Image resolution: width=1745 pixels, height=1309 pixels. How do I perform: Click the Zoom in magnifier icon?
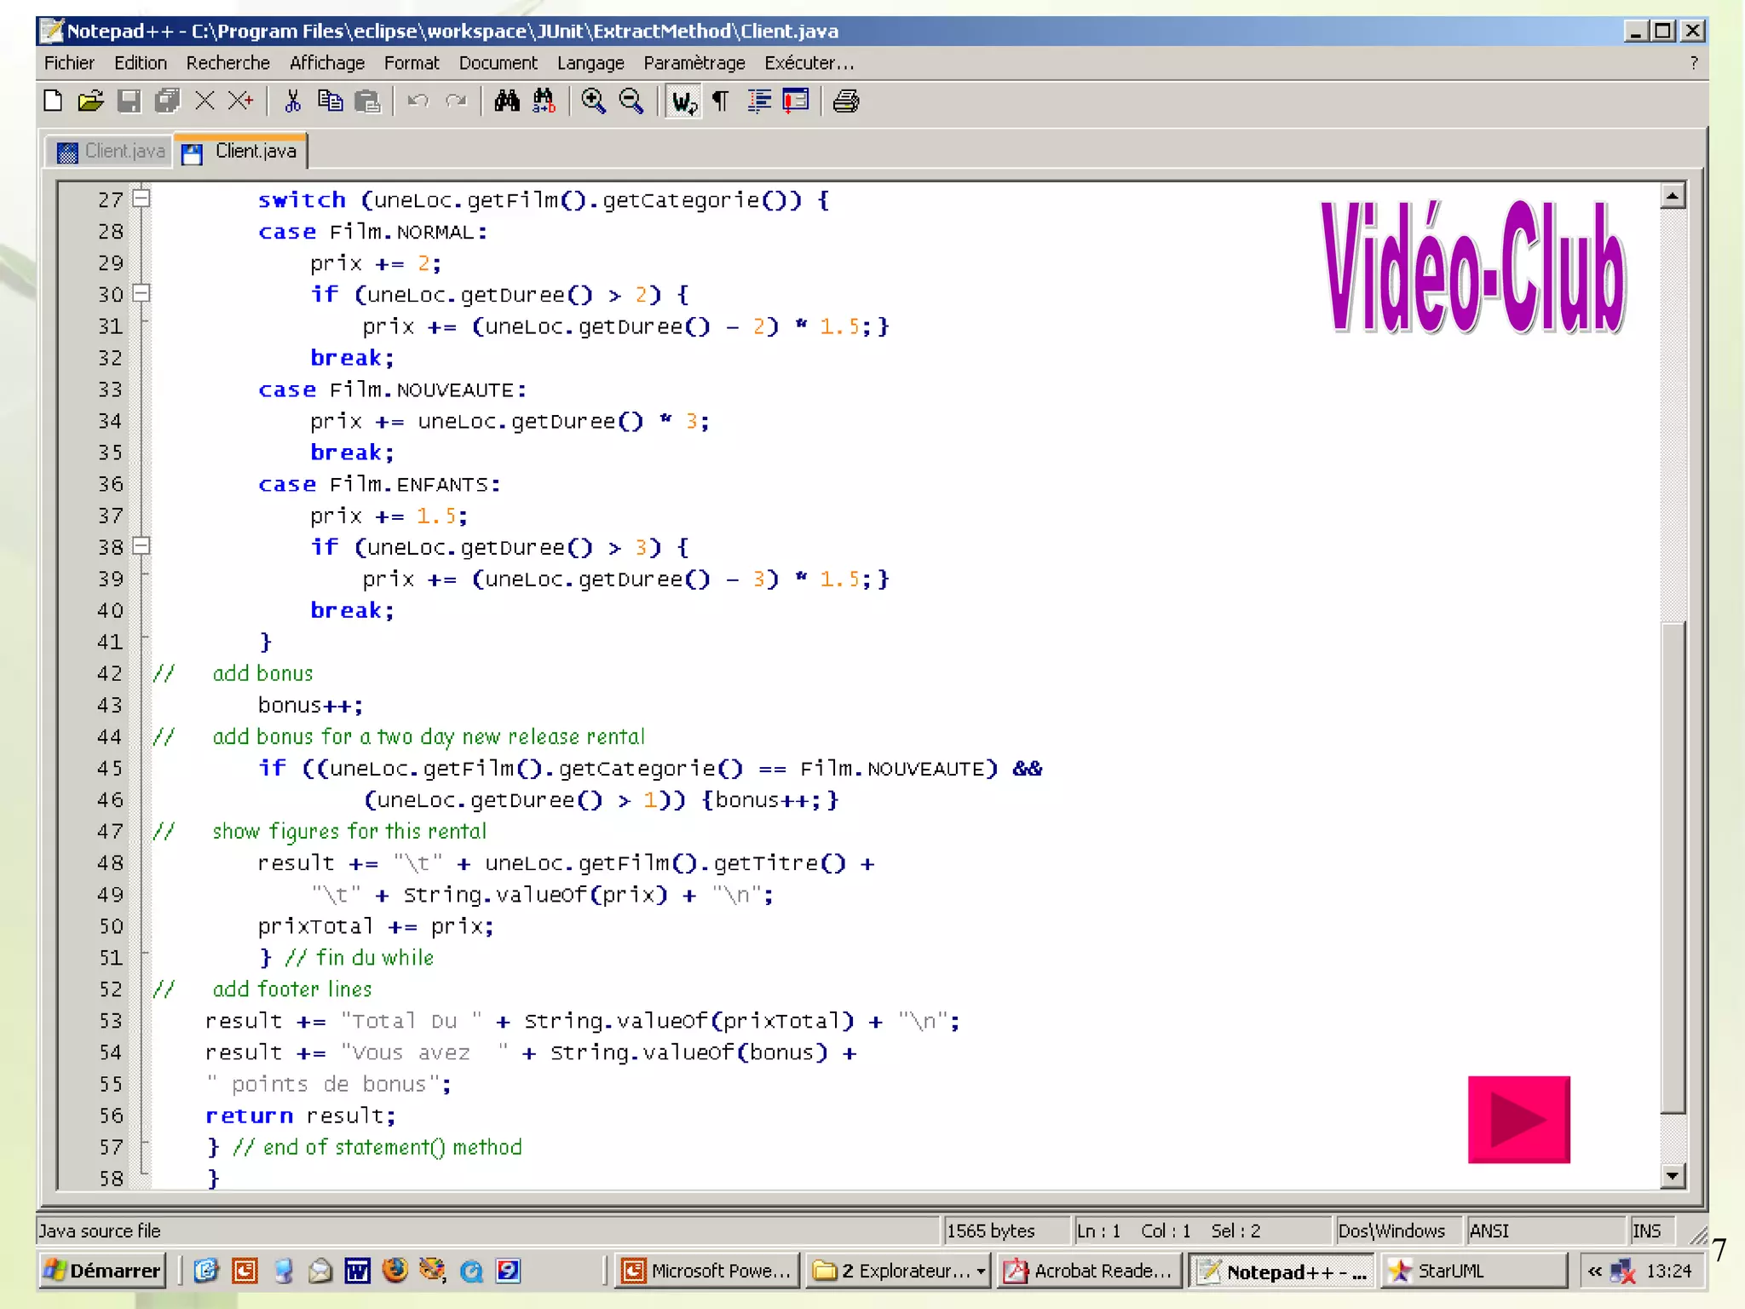593,101
